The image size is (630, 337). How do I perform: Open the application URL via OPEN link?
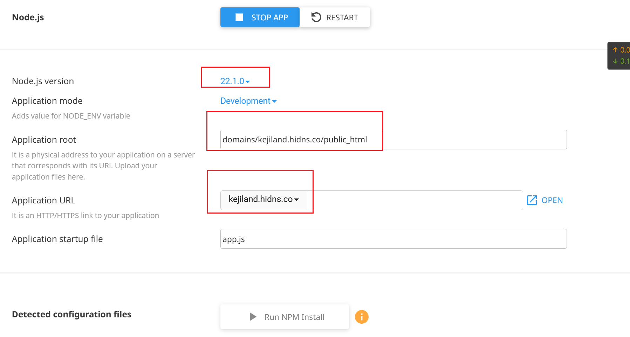(545, 200)
